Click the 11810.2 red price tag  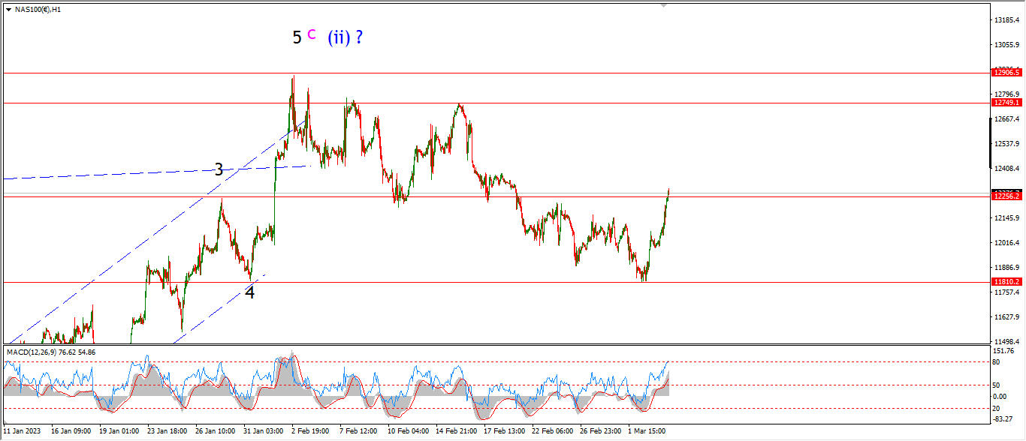[1006, 282]
